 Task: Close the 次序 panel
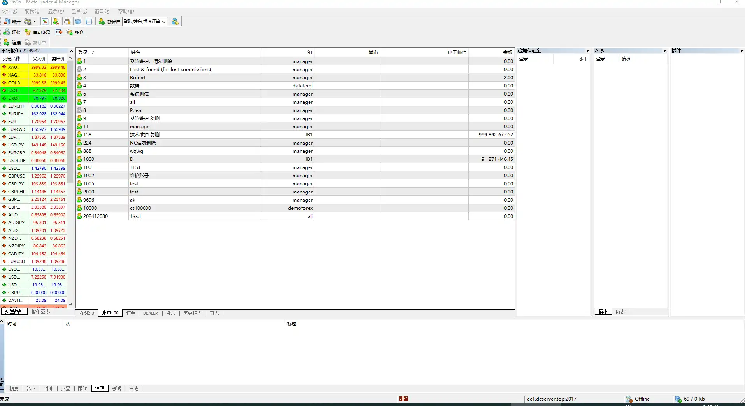665,51
